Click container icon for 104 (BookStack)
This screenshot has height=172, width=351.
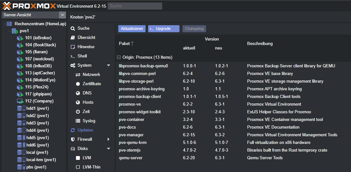tap(20, 45)
